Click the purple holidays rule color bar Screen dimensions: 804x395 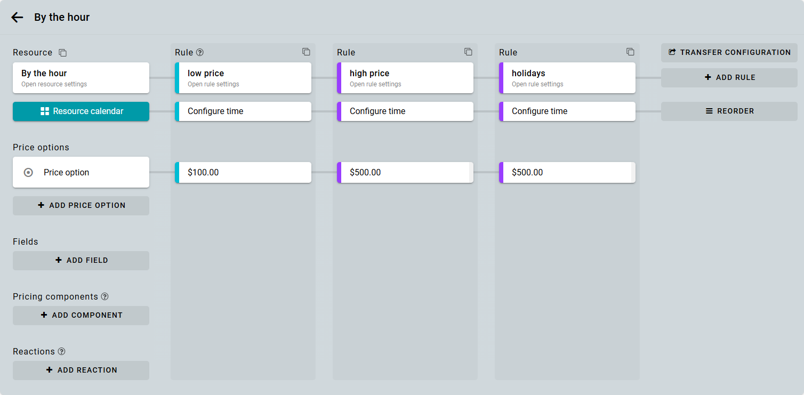tap(501, 78)
